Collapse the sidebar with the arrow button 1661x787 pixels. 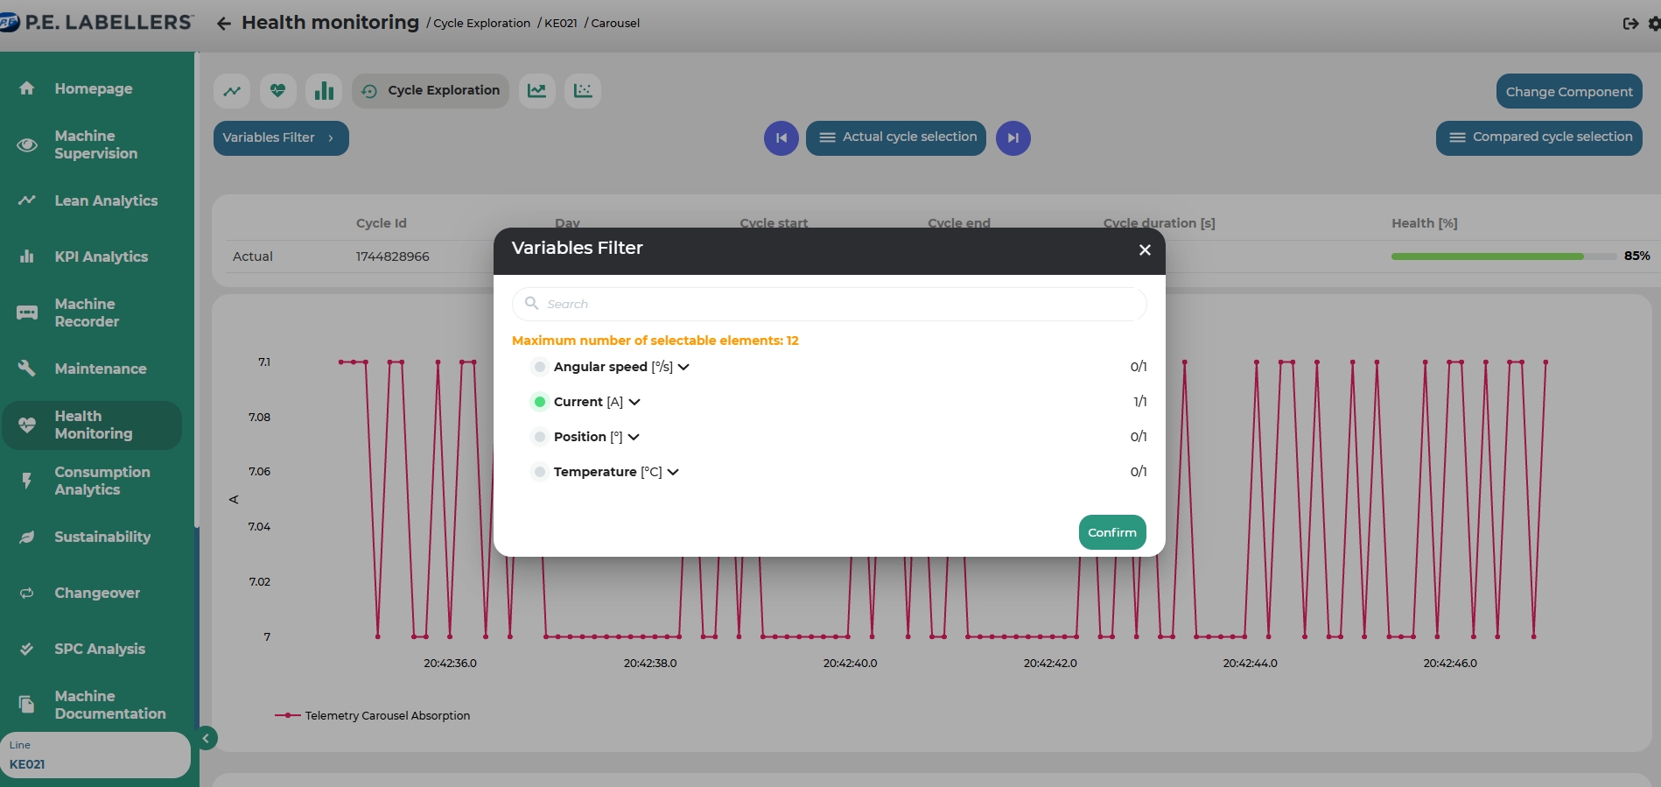coord(206,738)
